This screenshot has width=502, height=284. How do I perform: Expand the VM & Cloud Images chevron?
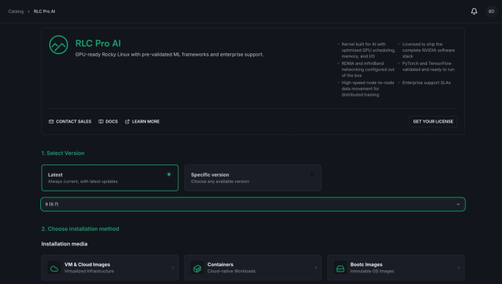tap(173, 268)
